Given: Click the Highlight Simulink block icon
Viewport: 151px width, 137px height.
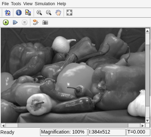Looking at the screenshot, I should (x=35, y=22).
